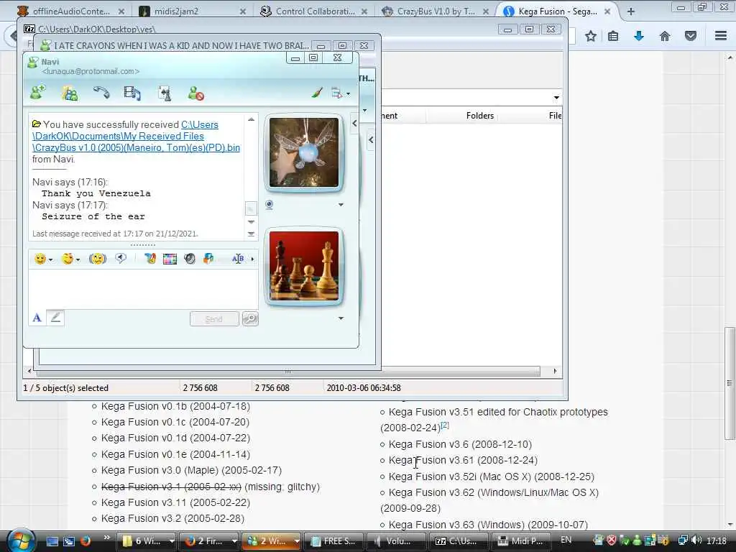The width and height of the screenshot is (736, 552).
Task: Switch to the CrazyBus V1.0 browser tab
Action: point(436,11)
